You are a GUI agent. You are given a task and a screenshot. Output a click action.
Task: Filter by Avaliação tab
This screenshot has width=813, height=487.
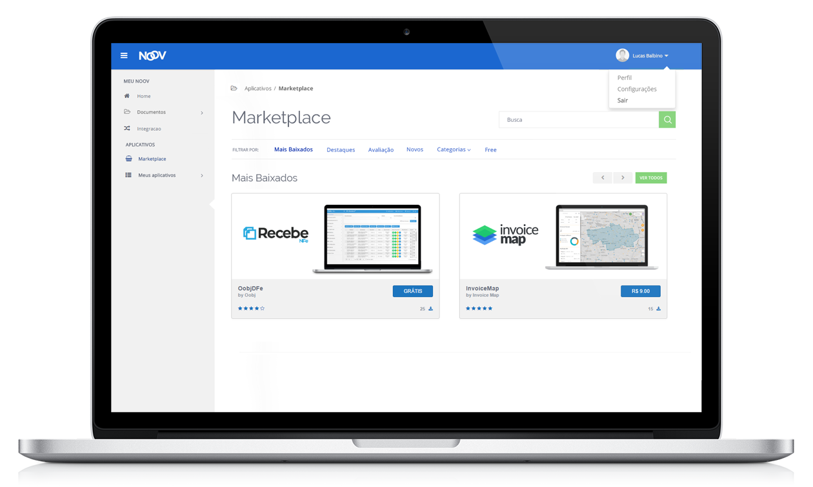tap(381, 150)
